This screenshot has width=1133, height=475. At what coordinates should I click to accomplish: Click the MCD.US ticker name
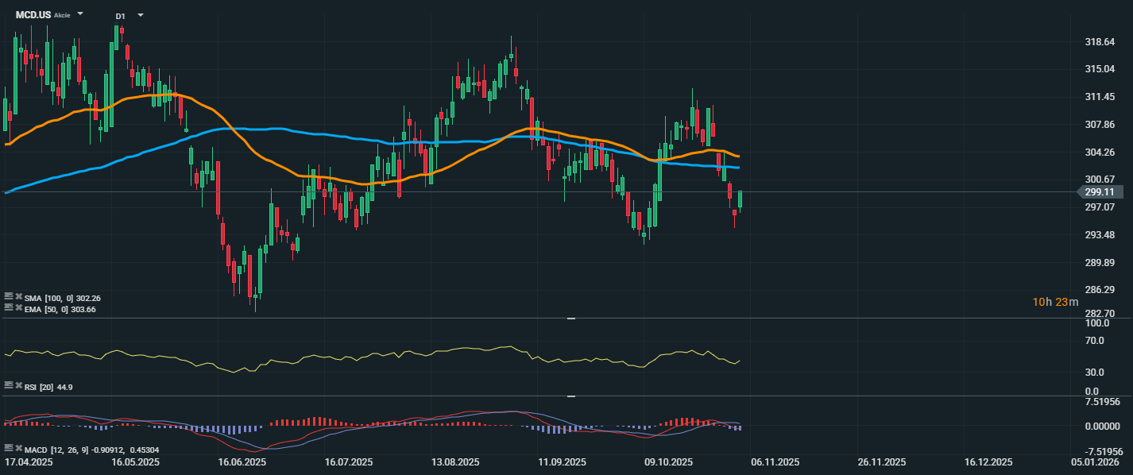[x=33, y=15]
